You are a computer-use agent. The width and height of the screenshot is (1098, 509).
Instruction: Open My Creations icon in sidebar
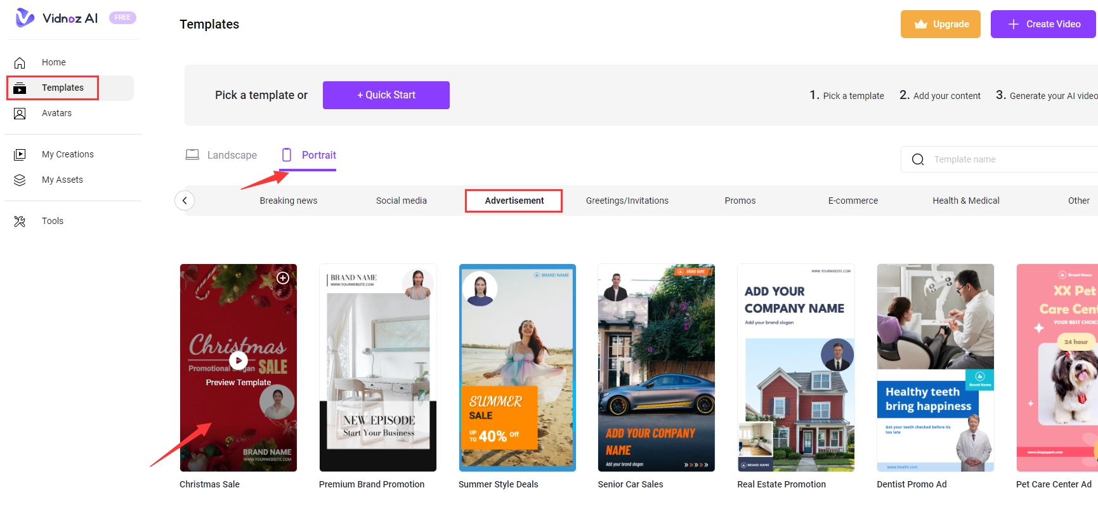(20, 154)
